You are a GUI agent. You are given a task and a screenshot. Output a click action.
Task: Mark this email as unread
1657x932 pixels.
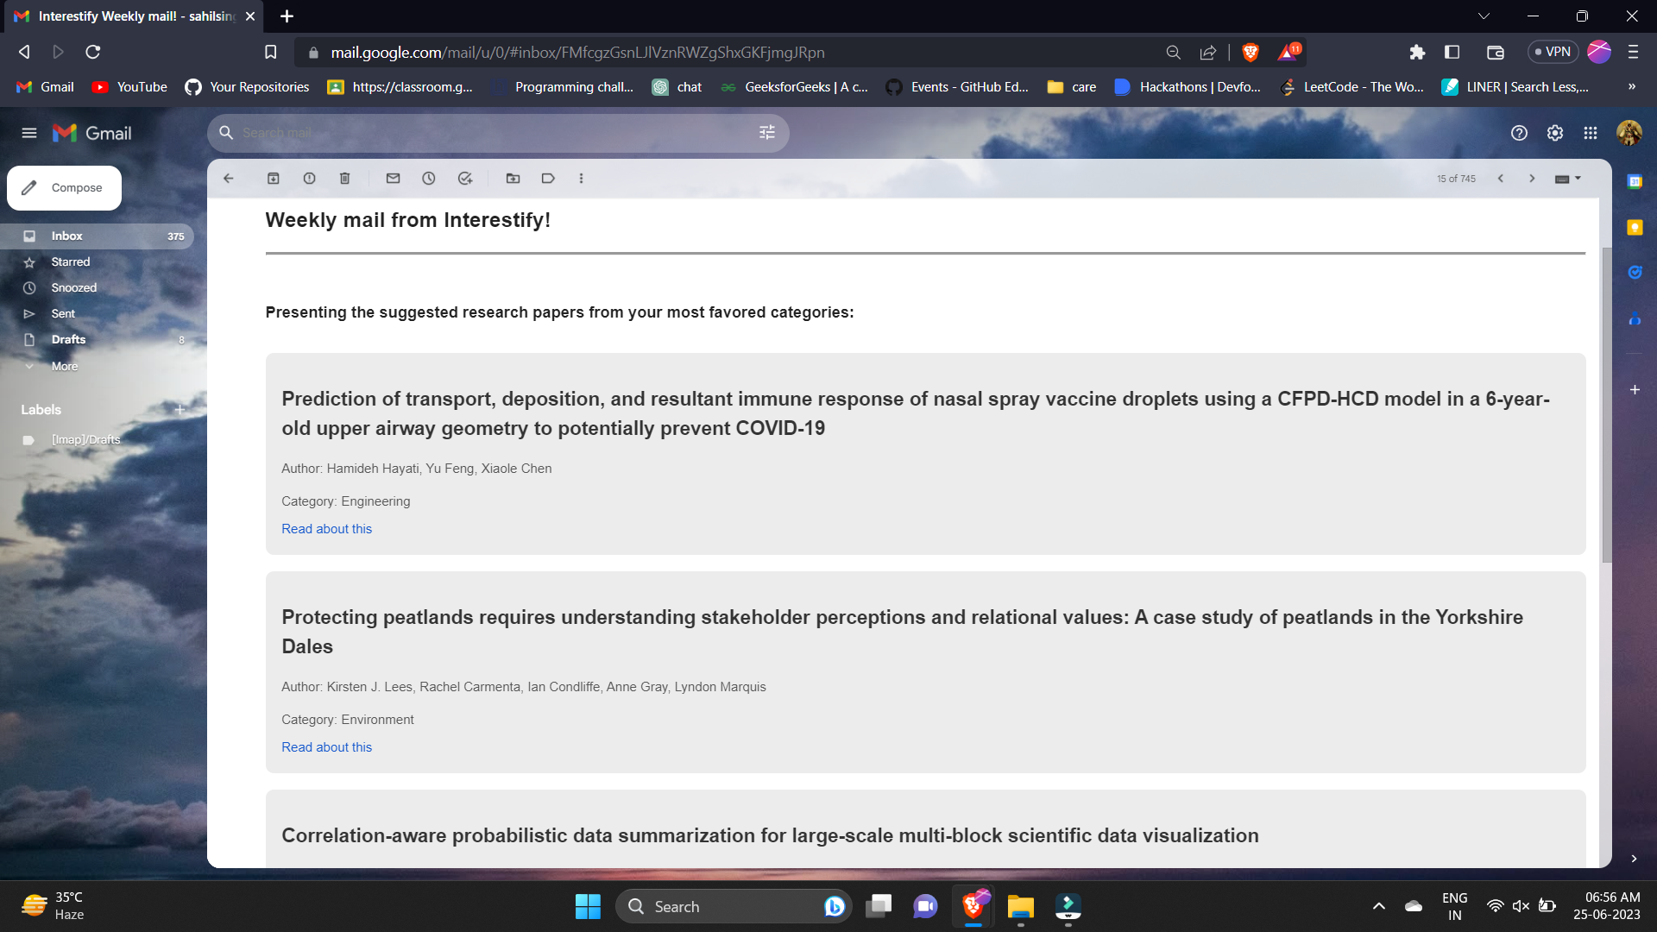point(393,179)
